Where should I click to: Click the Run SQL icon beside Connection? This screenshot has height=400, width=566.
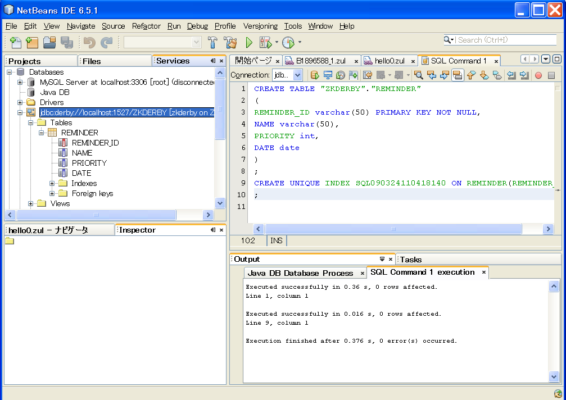315,75
